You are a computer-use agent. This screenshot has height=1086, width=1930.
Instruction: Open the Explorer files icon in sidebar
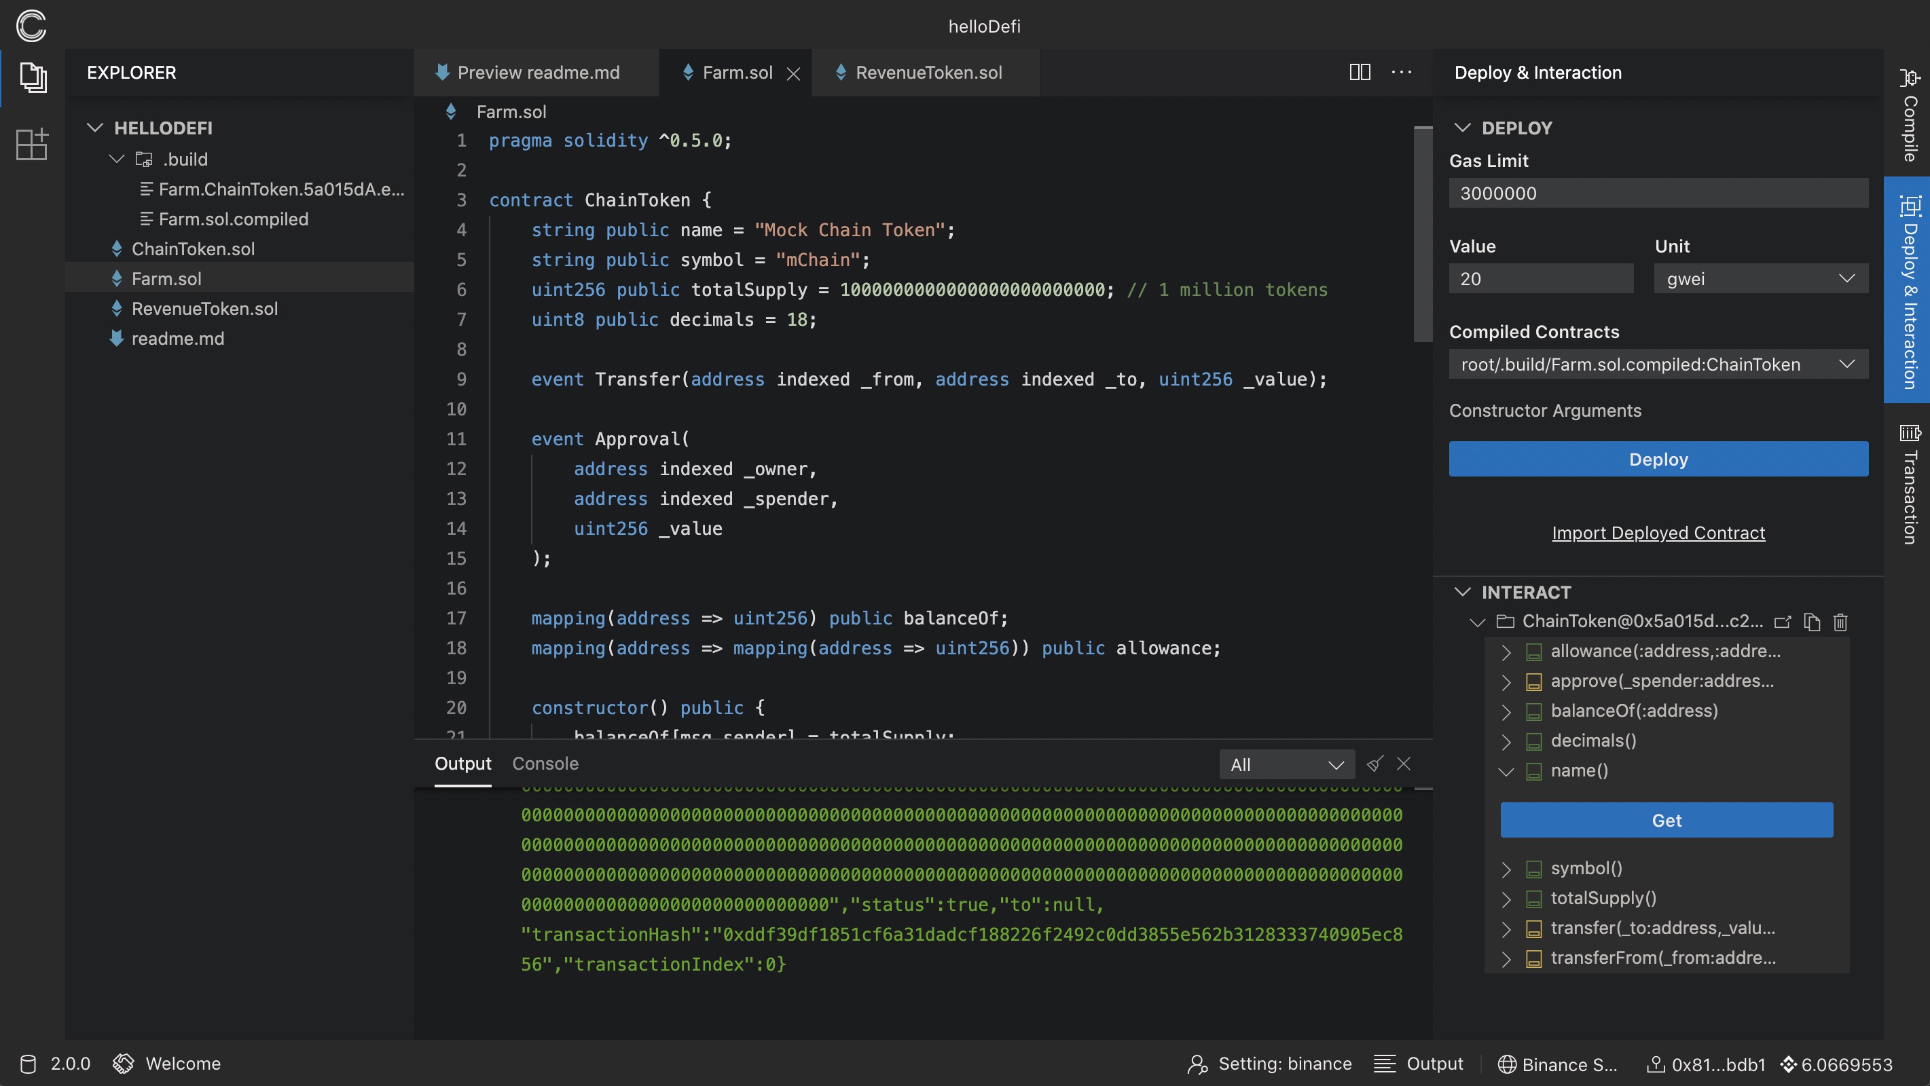32,77
